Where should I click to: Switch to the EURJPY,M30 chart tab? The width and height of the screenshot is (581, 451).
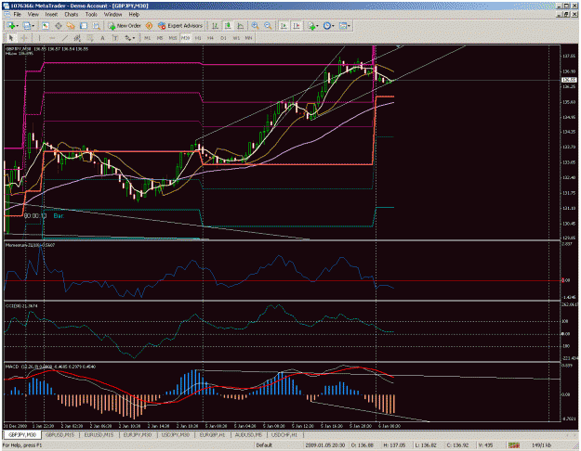pos(138,434)
